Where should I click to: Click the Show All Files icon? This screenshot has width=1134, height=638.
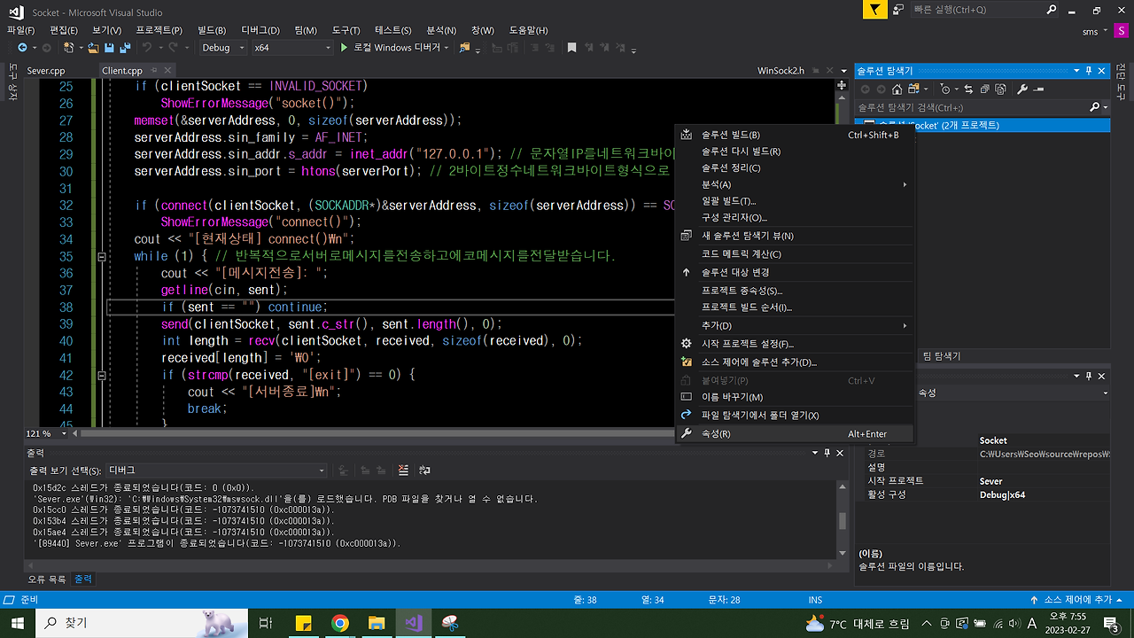pos(1001,89)
